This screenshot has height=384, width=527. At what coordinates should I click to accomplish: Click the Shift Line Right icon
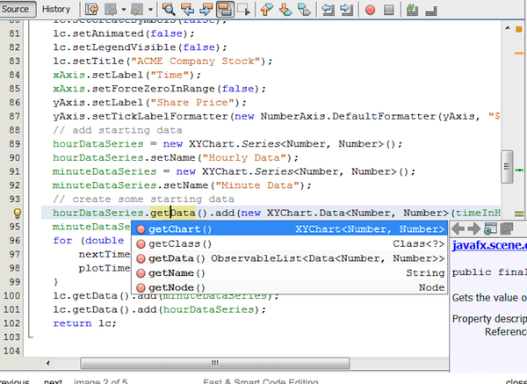348,10
